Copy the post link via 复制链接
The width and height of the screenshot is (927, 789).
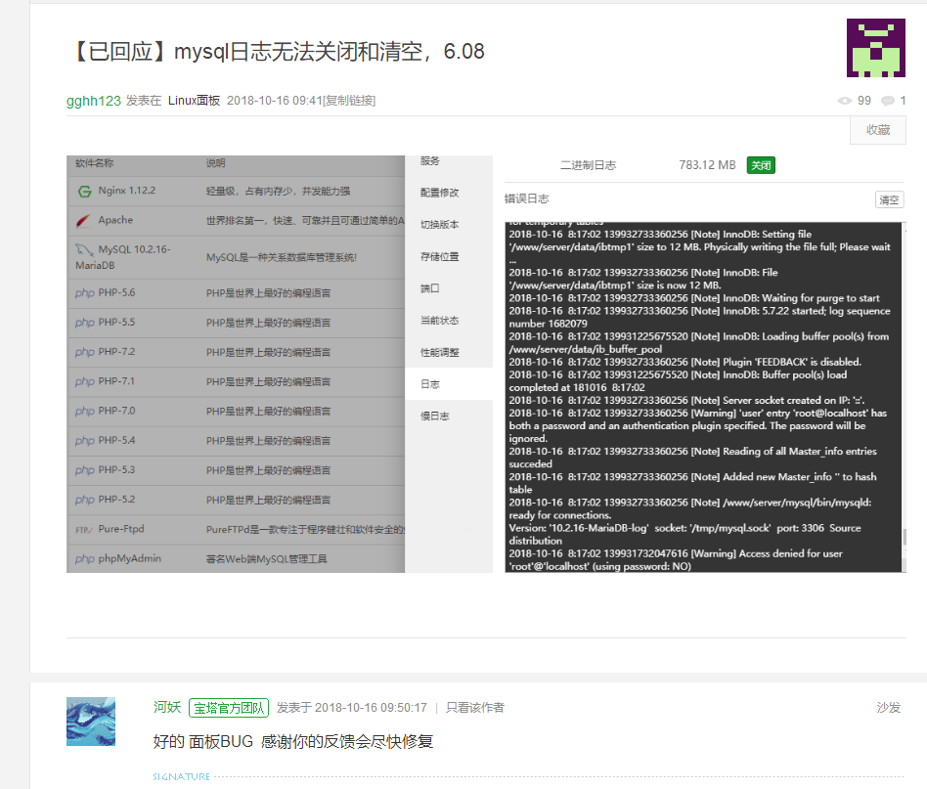click(x=350, y=101)
